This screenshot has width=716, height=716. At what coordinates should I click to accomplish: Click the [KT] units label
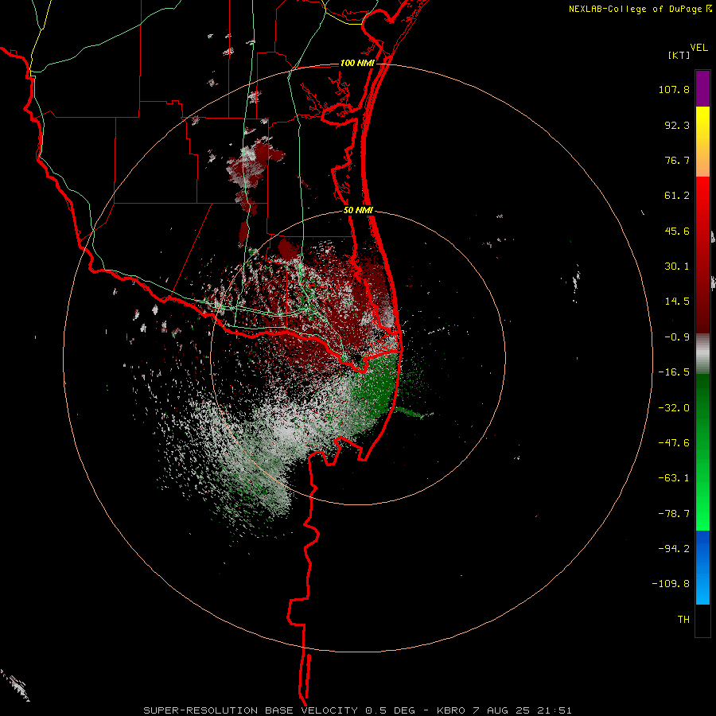coord(679,55)
